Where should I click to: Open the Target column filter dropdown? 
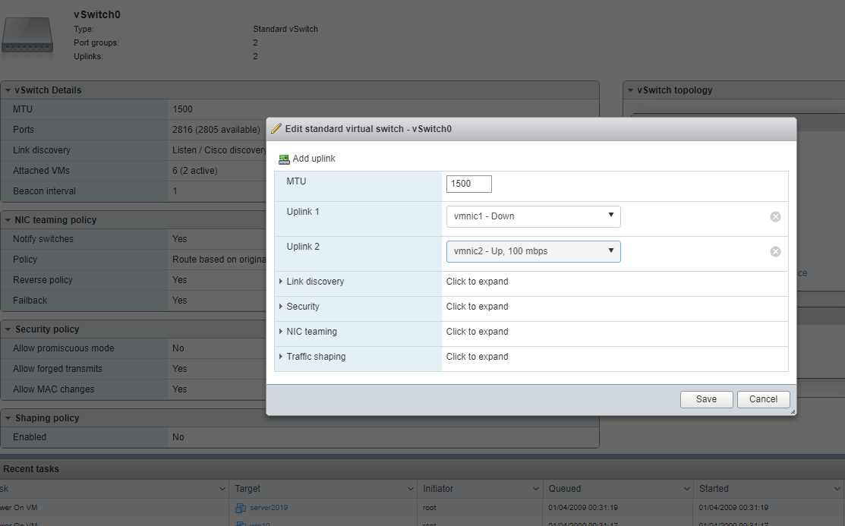pyautogui.click(x=410, y=489)
